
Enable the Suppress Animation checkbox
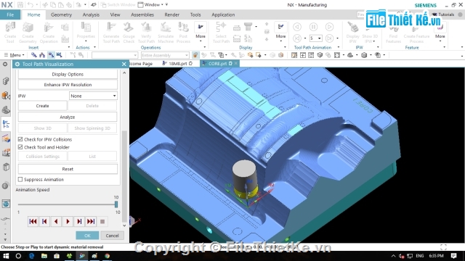(x=20, y=179)
